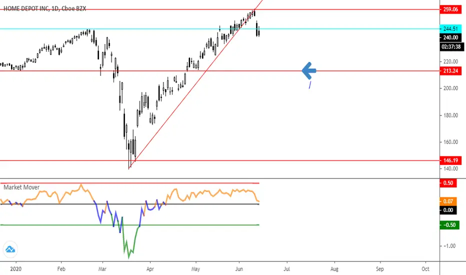This screenshot has height=275, width=466.
Task: Click the 180.00 price axis value
Action: [x=450, y=115]
